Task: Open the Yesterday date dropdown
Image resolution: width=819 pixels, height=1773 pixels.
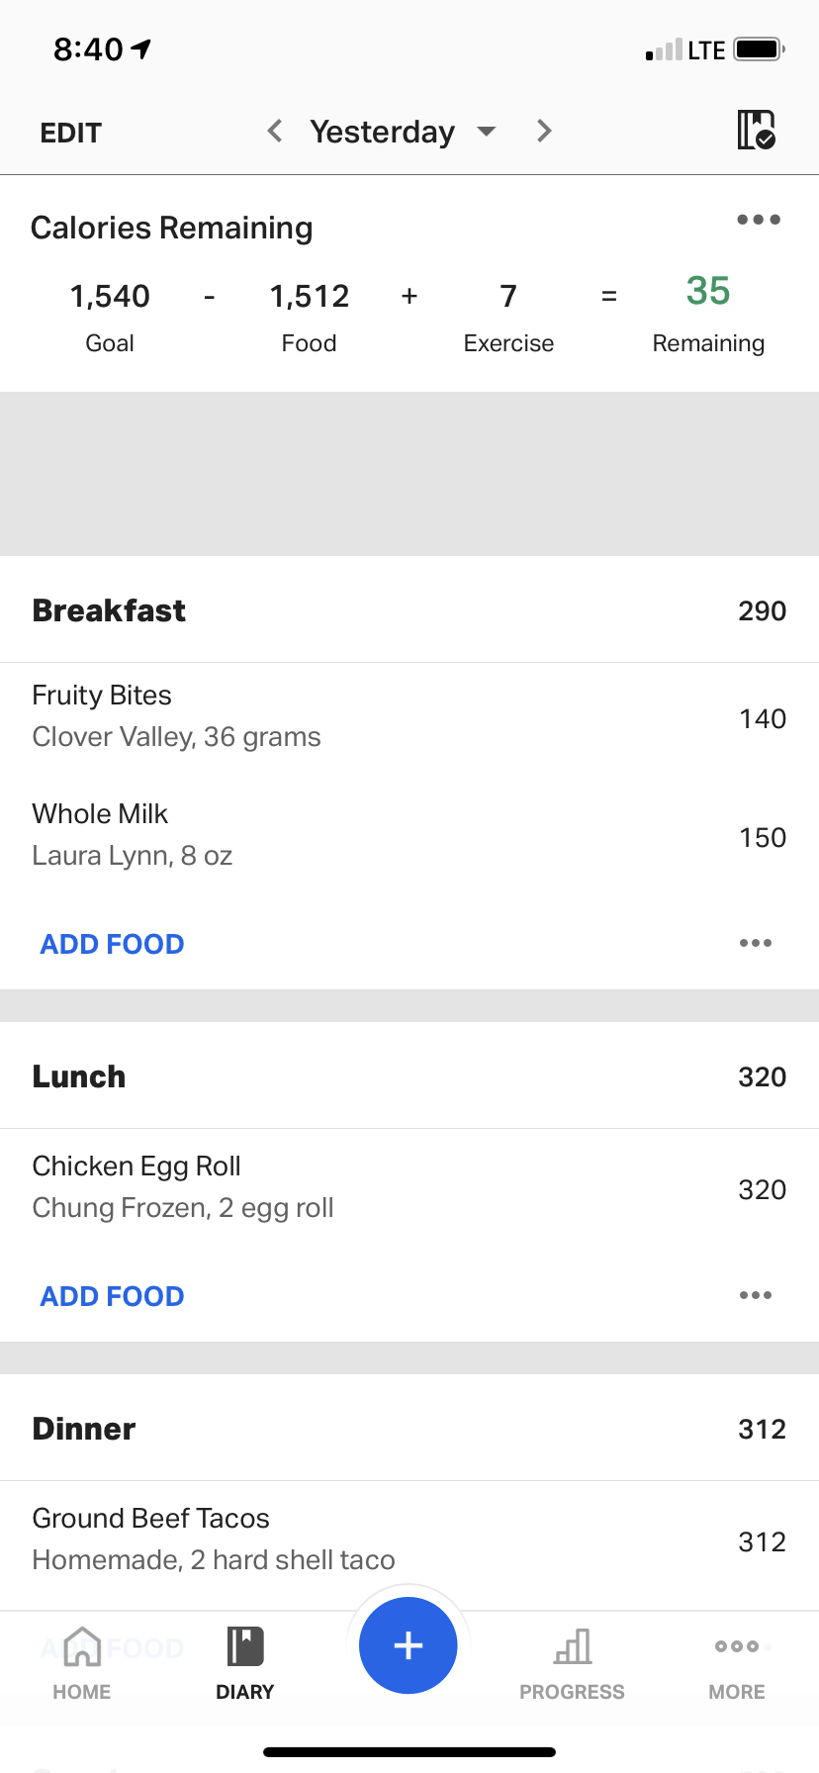Action: pyautogui.click(x=403, y=132)
